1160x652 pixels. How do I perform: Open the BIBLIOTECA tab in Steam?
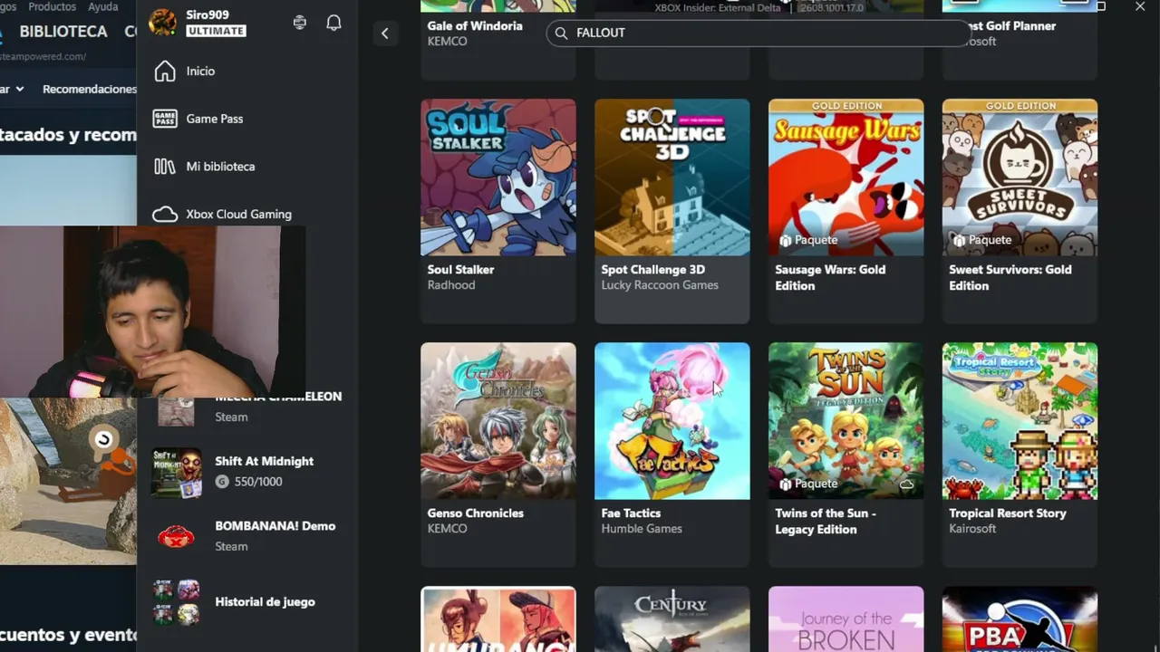coord(63,32)
